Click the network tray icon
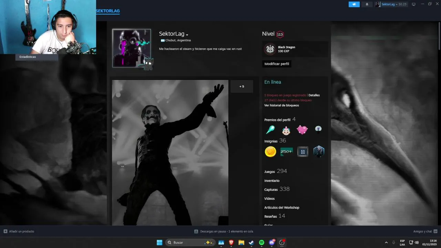Viewport: 441px width, 248px height. click(x=411, y=242)
